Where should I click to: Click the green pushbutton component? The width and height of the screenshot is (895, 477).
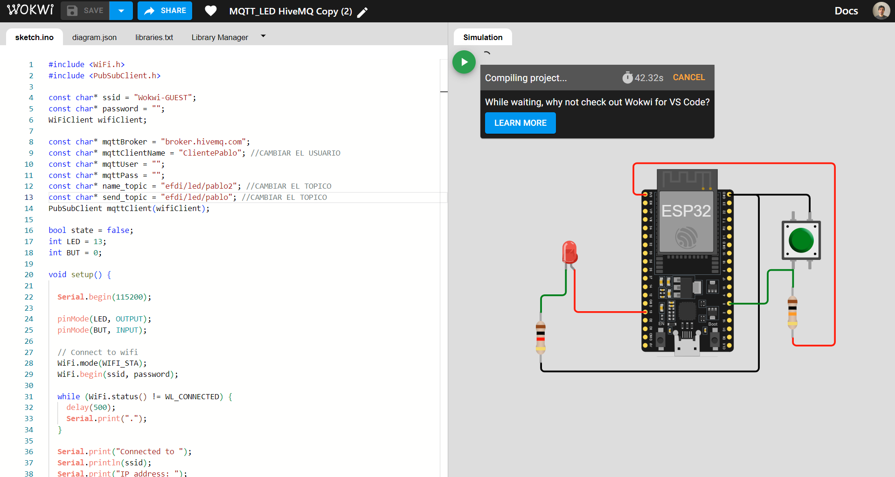801,240
